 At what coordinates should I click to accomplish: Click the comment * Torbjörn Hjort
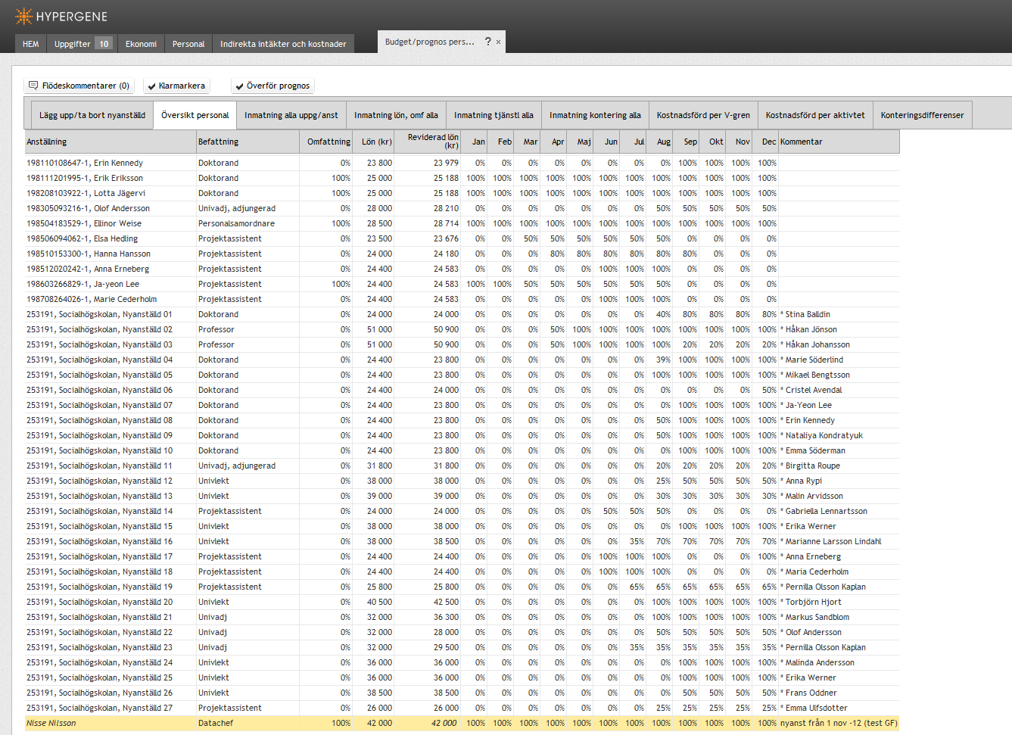click(x=811, y=602)
